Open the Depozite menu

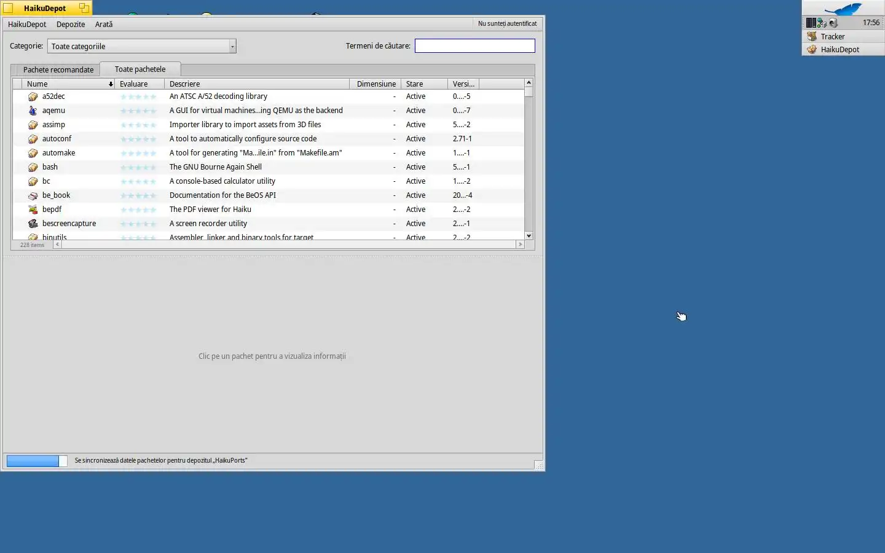(71, 24)
